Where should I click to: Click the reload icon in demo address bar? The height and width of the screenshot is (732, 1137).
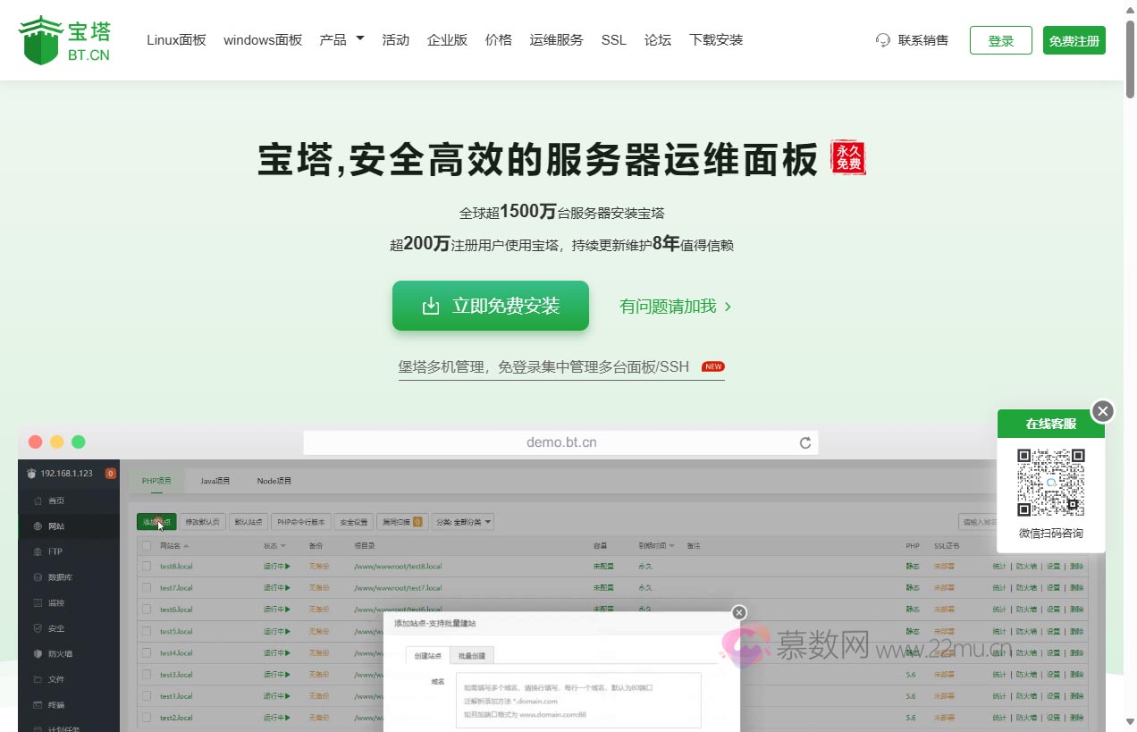(804, 442)
